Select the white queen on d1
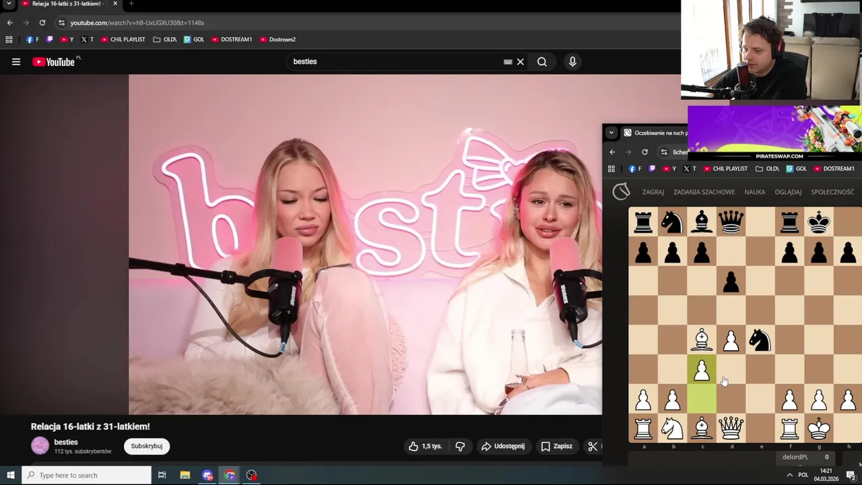Viewport: 862px width, 485px height. [x=731, y=428]
